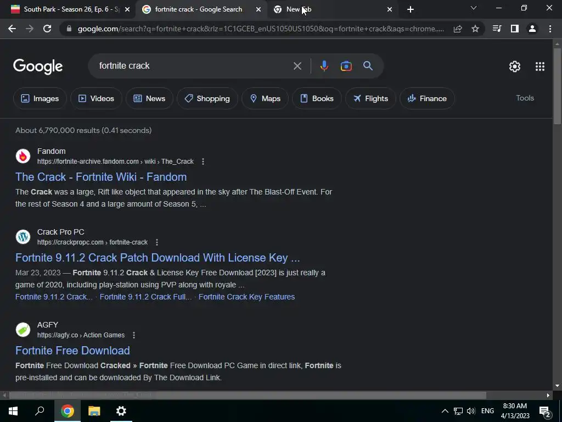Open Chrome's three-dot menu

(550, 29)
